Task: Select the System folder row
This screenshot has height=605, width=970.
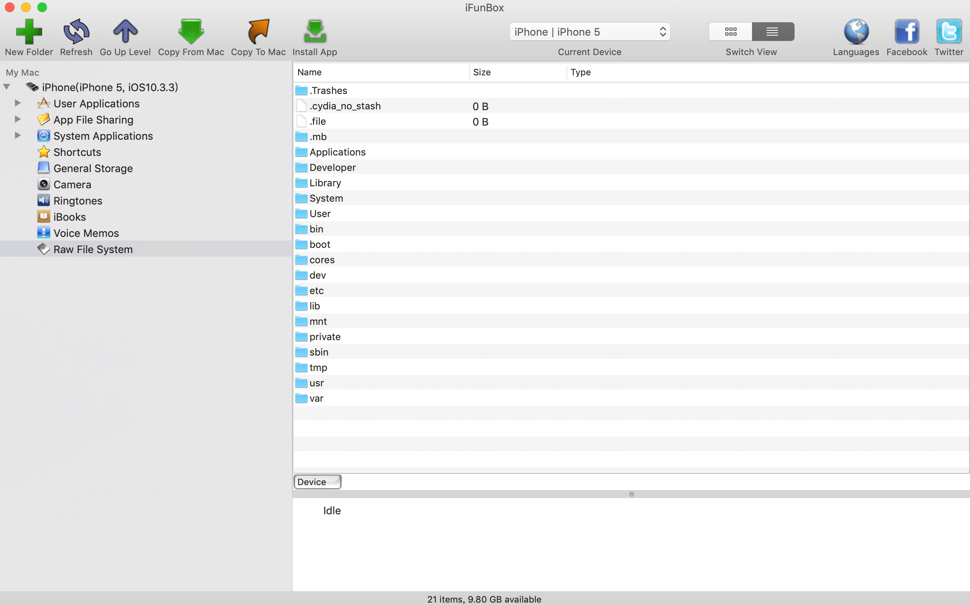Action: pos(631,198)
